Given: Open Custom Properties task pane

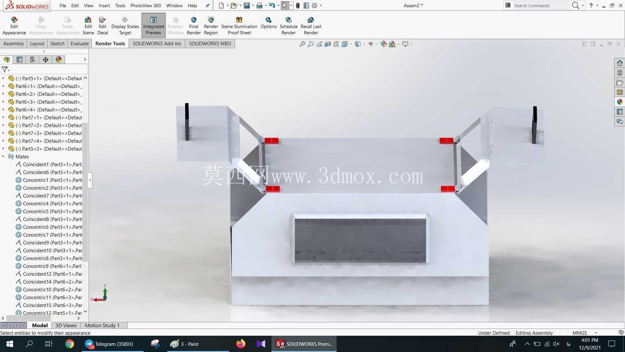Looking at the screenshot, I should [x=619, y=112].
